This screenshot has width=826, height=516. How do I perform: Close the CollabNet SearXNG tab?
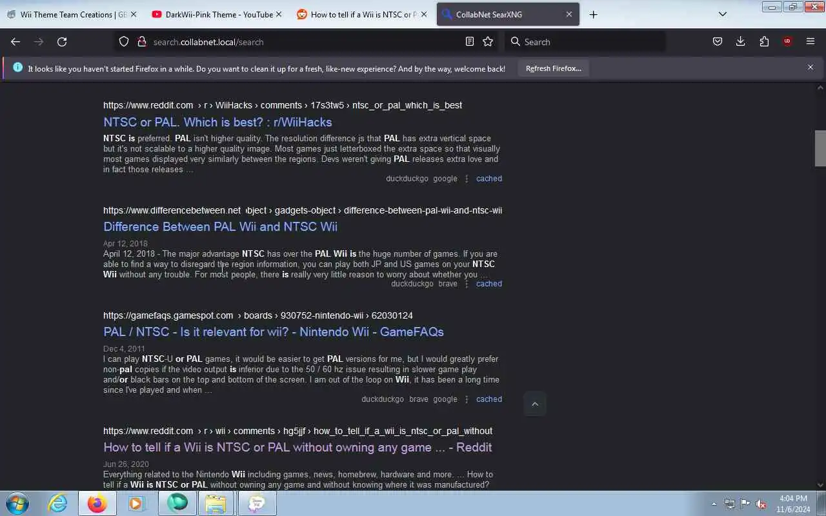click(569, 14)
